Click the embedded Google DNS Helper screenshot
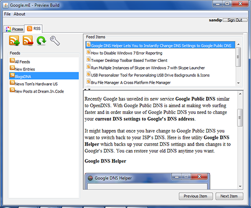Image resolution: width=251 pixels, height=208 pixels. 147,181
